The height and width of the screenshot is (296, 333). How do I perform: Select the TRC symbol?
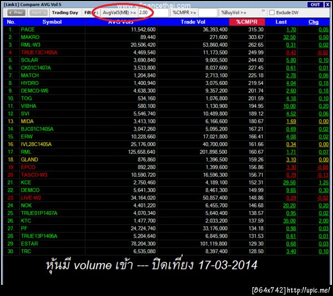[26, 252]
